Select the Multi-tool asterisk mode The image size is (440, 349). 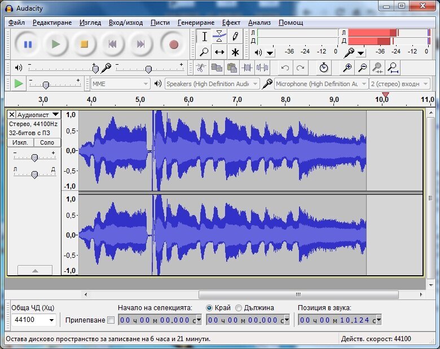[235, 52]
